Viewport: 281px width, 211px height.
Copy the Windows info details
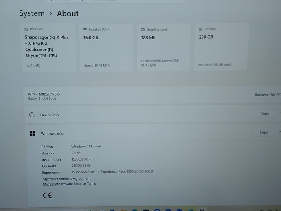[264, 132]
